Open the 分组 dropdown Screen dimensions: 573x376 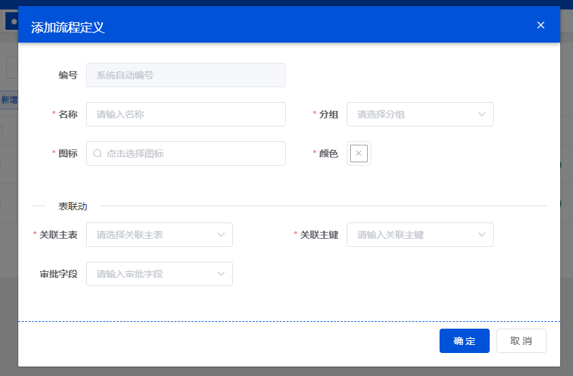point(420,114)
